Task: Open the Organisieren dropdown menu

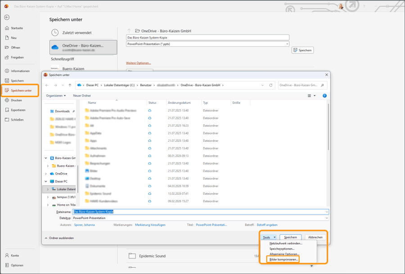Action: [56, 95]
